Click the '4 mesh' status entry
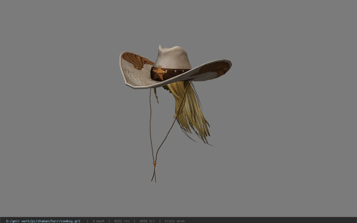The height and width of the screenshot is (223, 357). click(98, 221)
